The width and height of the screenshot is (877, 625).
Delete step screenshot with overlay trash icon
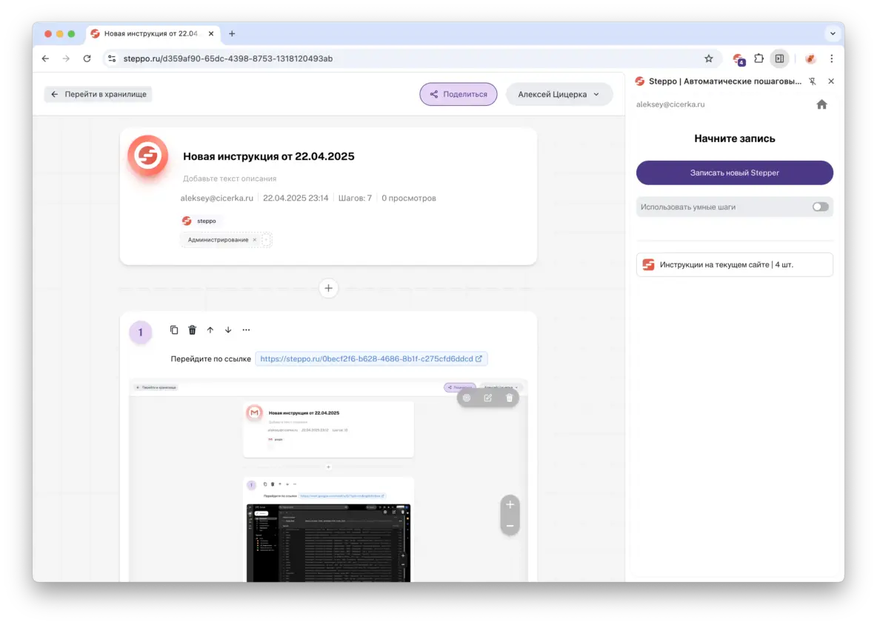click(x=509, y=398)
